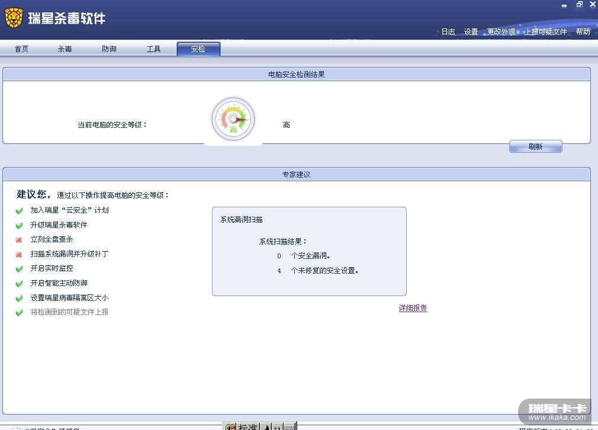Restore the Rising antivirus window size
This screenshot has height=430, width=598.
point(579,5)
